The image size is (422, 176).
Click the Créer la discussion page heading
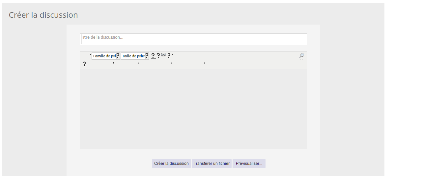point(43,15)
